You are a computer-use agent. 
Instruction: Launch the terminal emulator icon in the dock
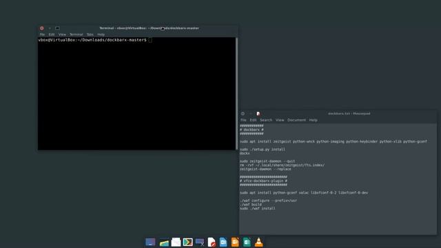(187, 242)
